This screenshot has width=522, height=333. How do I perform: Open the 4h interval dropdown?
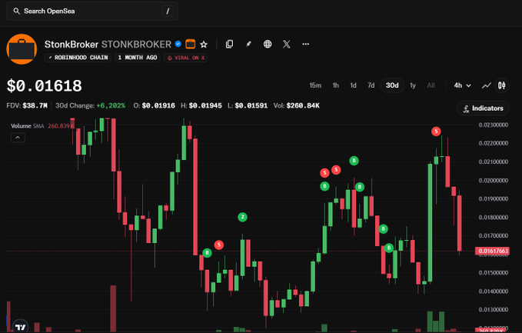coord(462,85)
